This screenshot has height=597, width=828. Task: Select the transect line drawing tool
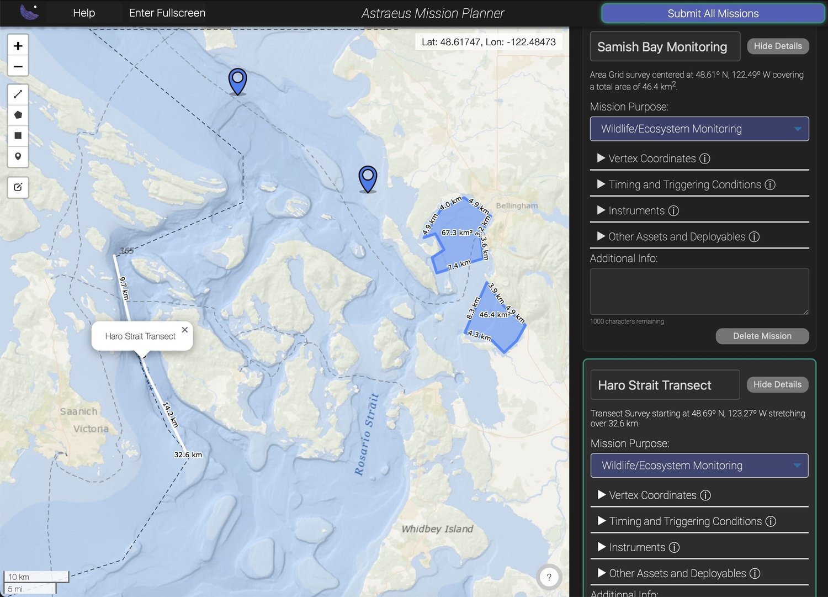coord(18,94)
